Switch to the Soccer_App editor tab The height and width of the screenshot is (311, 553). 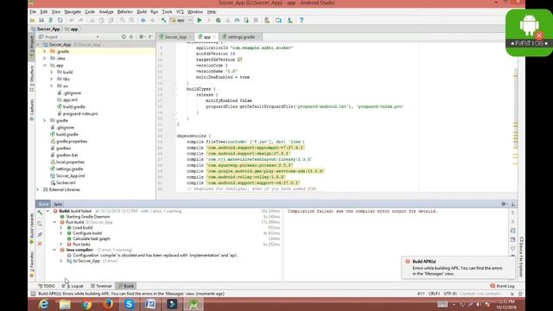click(x=175, y=36)
